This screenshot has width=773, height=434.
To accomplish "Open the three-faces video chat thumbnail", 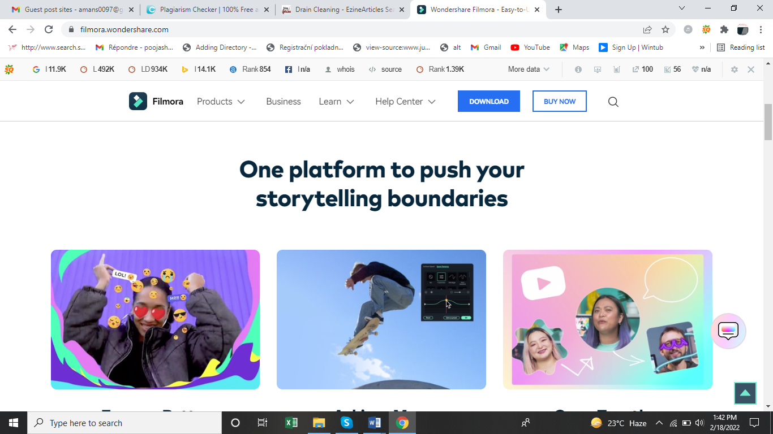I will click(608, 319).
